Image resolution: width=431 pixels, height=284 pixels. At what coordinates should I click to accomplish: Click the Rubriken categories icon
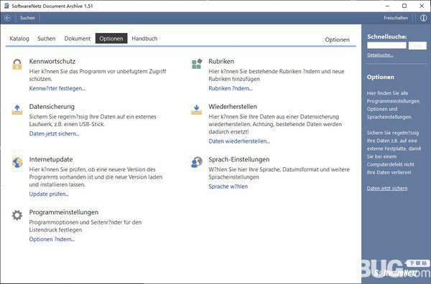click(197, 64)
